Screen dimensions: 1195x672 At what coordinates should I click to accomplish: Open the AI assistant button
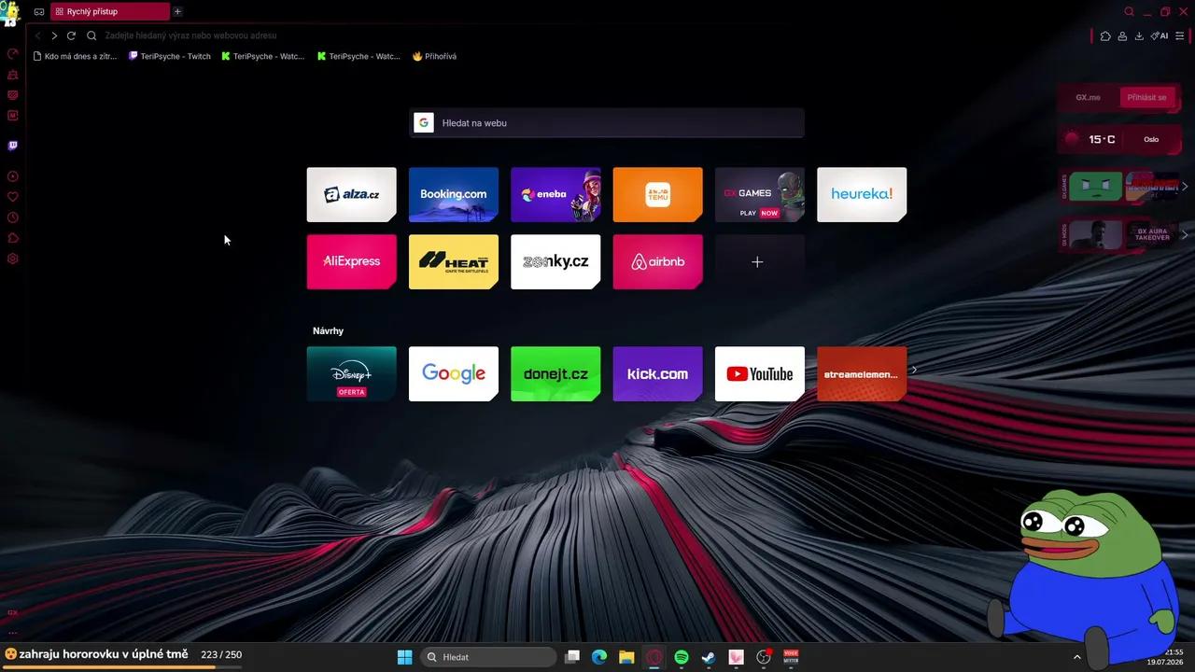(1160, 36)
